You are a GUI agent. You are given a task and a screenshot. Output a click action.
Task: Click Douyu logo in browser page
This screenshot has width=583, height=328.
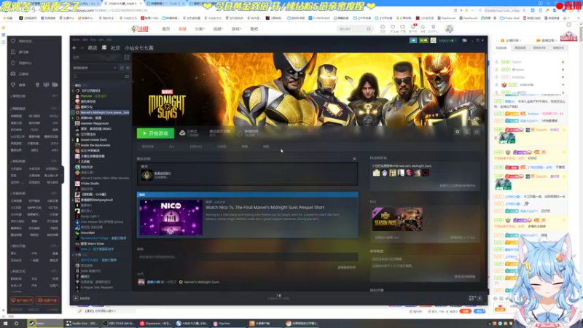click(140, 28)
